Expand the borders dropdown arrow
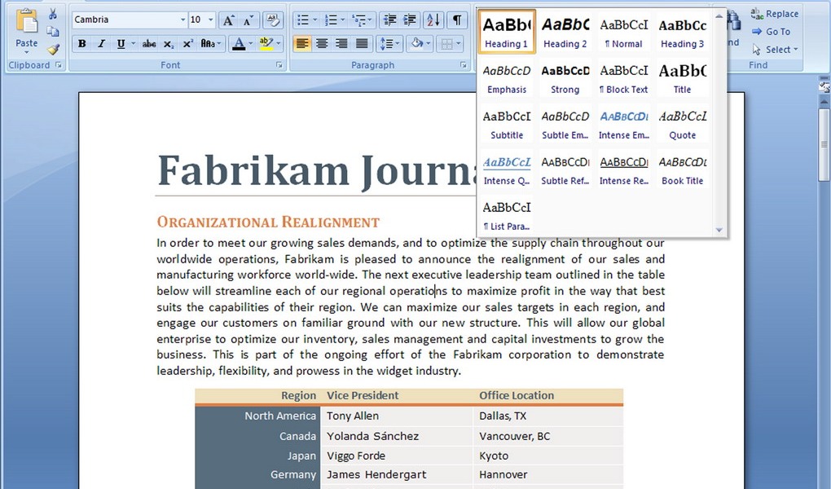Image resolution: width=831 pixels, height=489 pixels. [x=459, y=43]
